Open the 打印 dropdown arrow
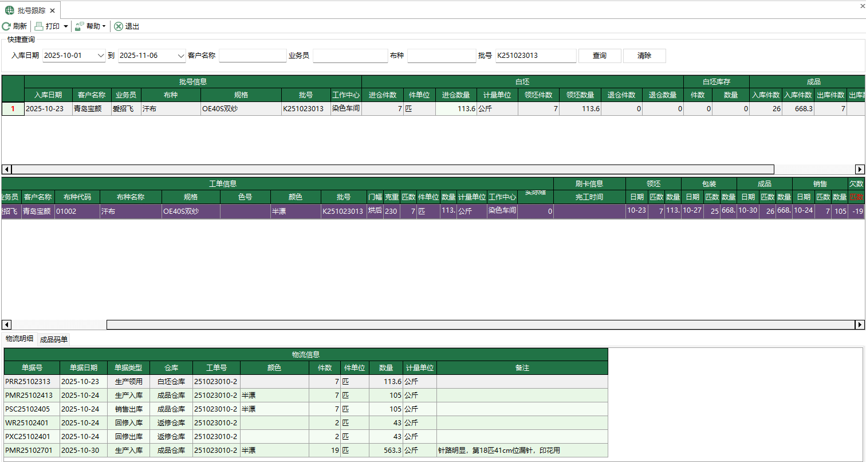Screen dimensions: 866x462 tap(66, 26)
